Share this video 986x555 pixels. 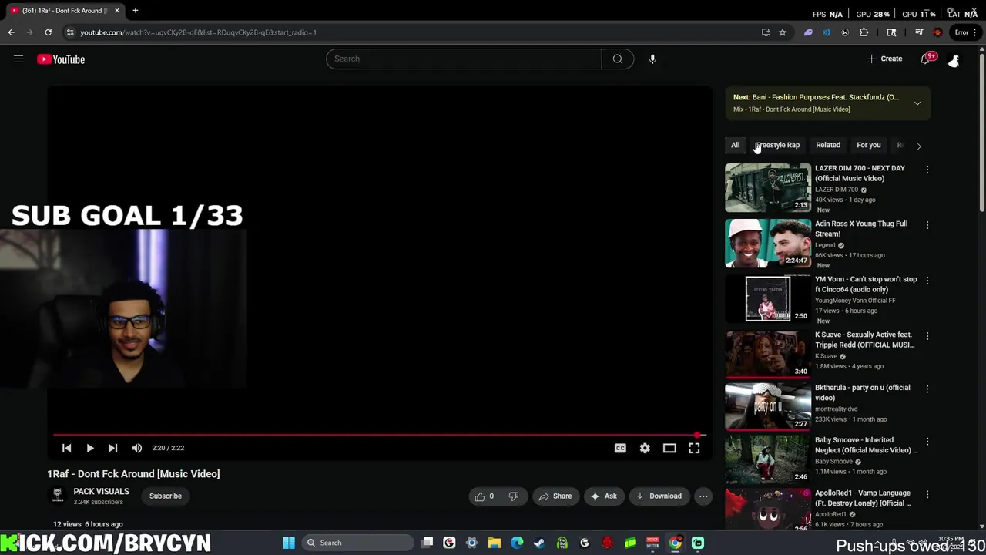pos(555,496)
